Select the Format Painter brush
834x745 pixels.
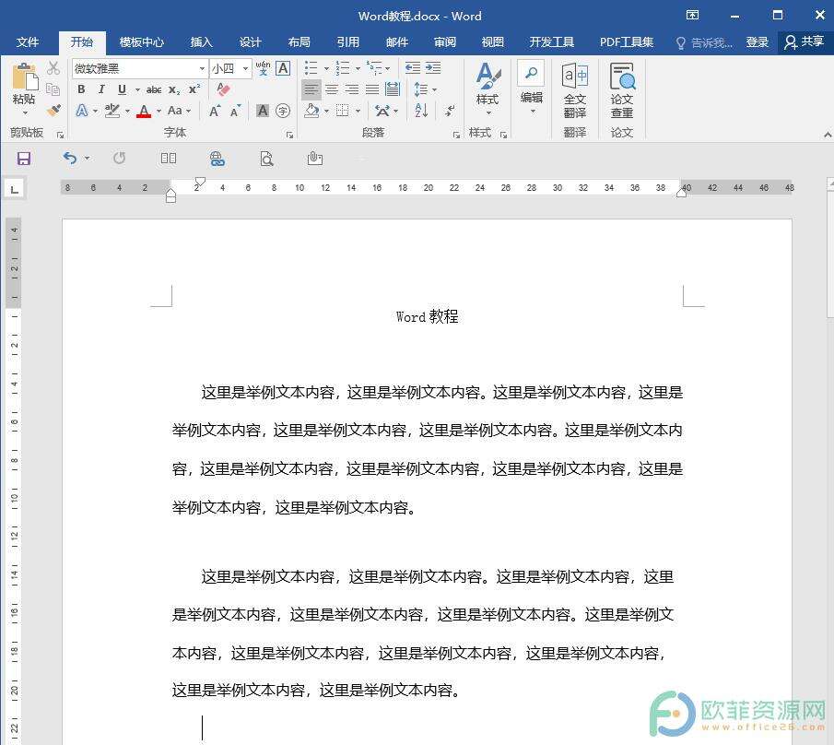[53, 110]
